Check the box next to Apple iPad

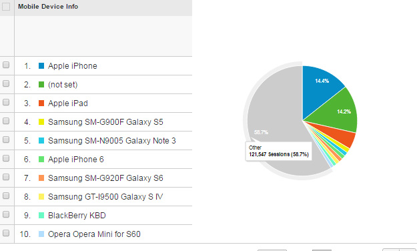pos(6,102)
